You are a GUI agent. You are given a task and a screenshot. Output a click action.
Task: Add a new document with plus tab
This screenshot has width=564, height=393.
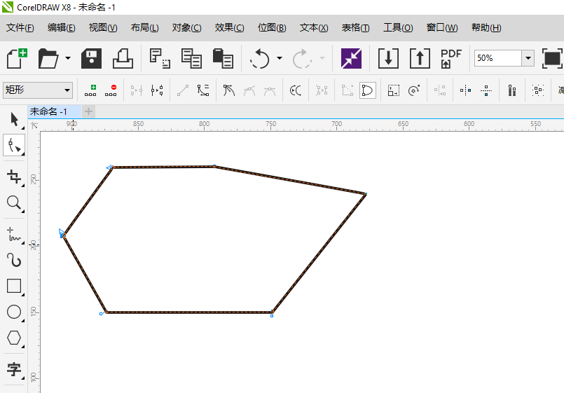(88, 111)
